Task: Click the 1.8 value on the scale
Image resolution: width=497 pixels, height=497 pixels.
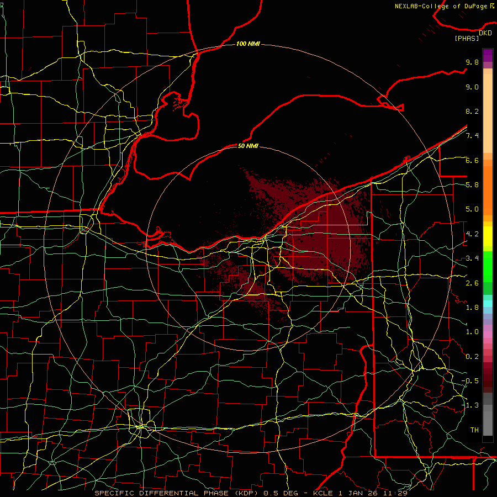Action: click(x=472, y=308)
